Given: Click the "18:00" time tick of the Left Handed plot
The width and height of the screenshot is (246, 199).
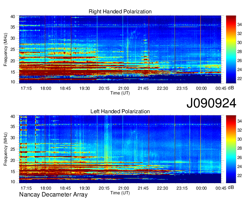Looking at the screenshot, I should (x=46, y=188).
